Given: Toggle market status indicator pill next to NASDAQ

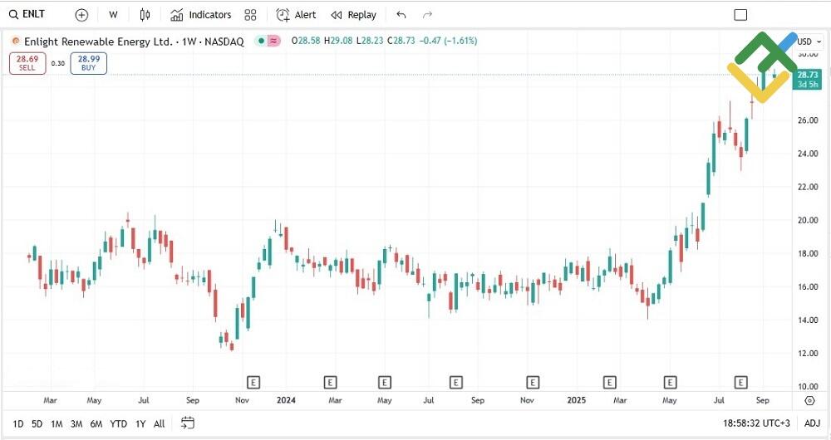Looking at the screenshot, I should 268,41.
